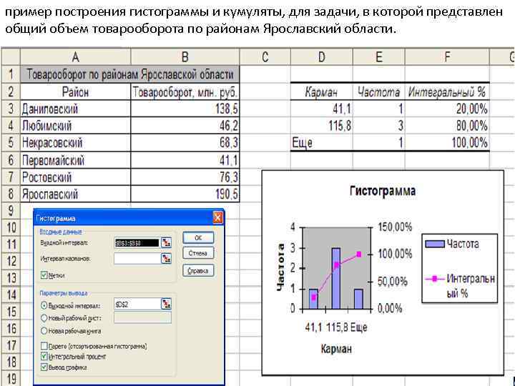Click the cell Даниловский
The width and height of the screenshot is (515, 386).
point(76,109)
